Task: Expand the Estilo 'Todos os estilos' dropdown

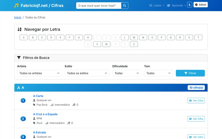Action: pos(87,73)
